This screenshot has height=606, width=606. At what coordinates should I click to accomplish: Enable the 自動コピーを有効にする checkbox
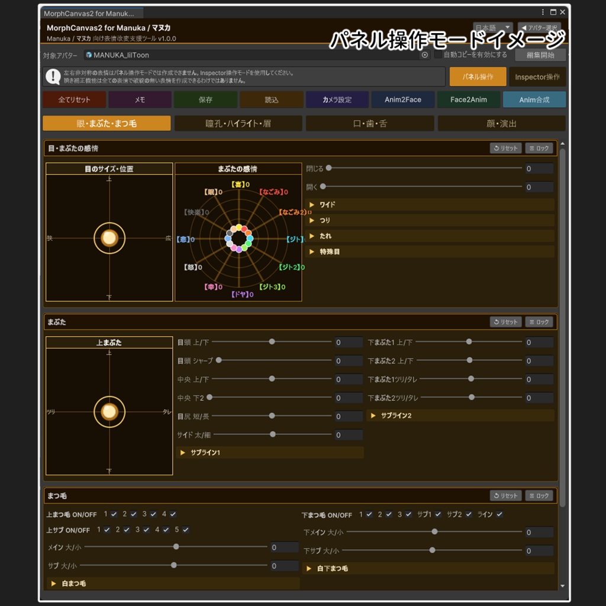tap(437, 54)
